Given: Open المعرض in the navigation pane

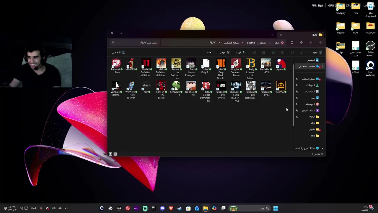Looking at the screenshot, I should (312, 60).
